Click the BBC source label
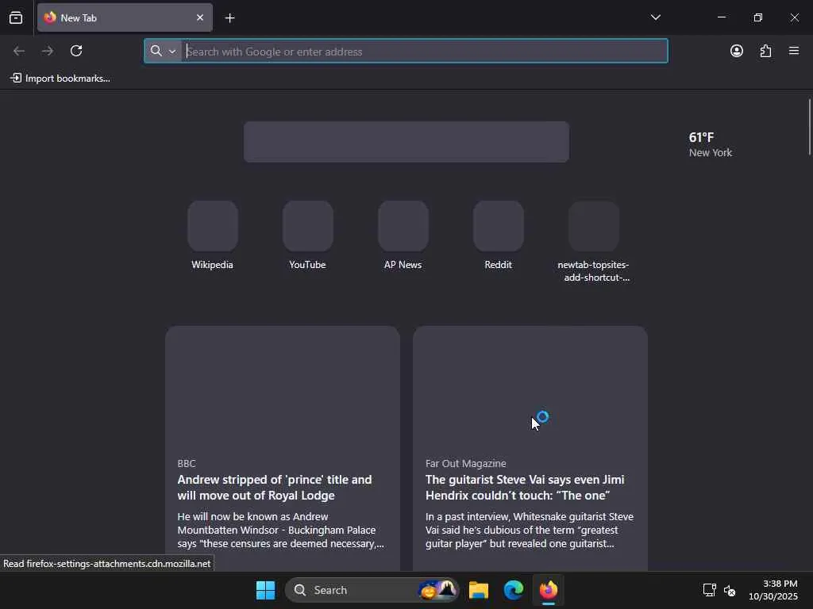The height and width of the screenshot is (609, 813). (x=187, y=463)
